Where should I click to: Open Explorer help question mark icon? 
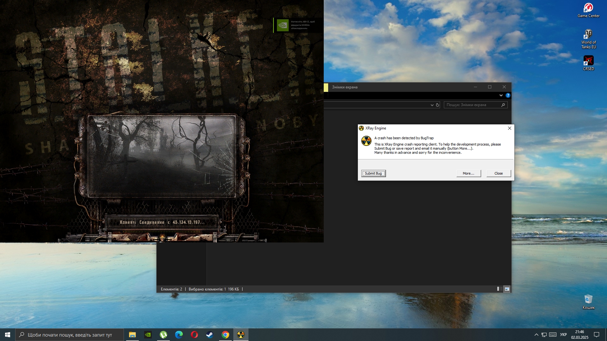[x=508, y=95]
